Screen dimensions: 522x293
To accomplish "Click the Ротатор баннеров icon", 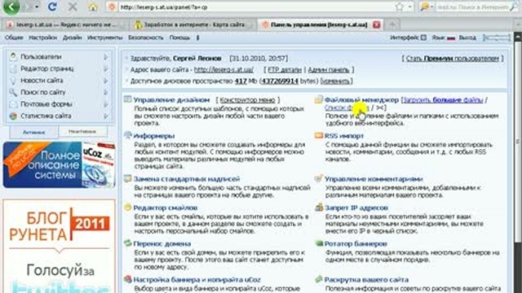I will tap(319, 243).
